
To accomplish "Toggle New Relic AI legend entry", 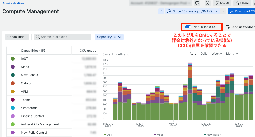I will point(213,135).
